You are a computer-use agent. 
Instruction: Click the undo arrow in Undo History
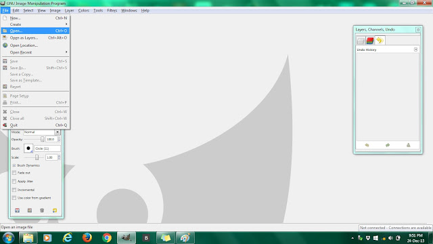(x=367, y=145)
